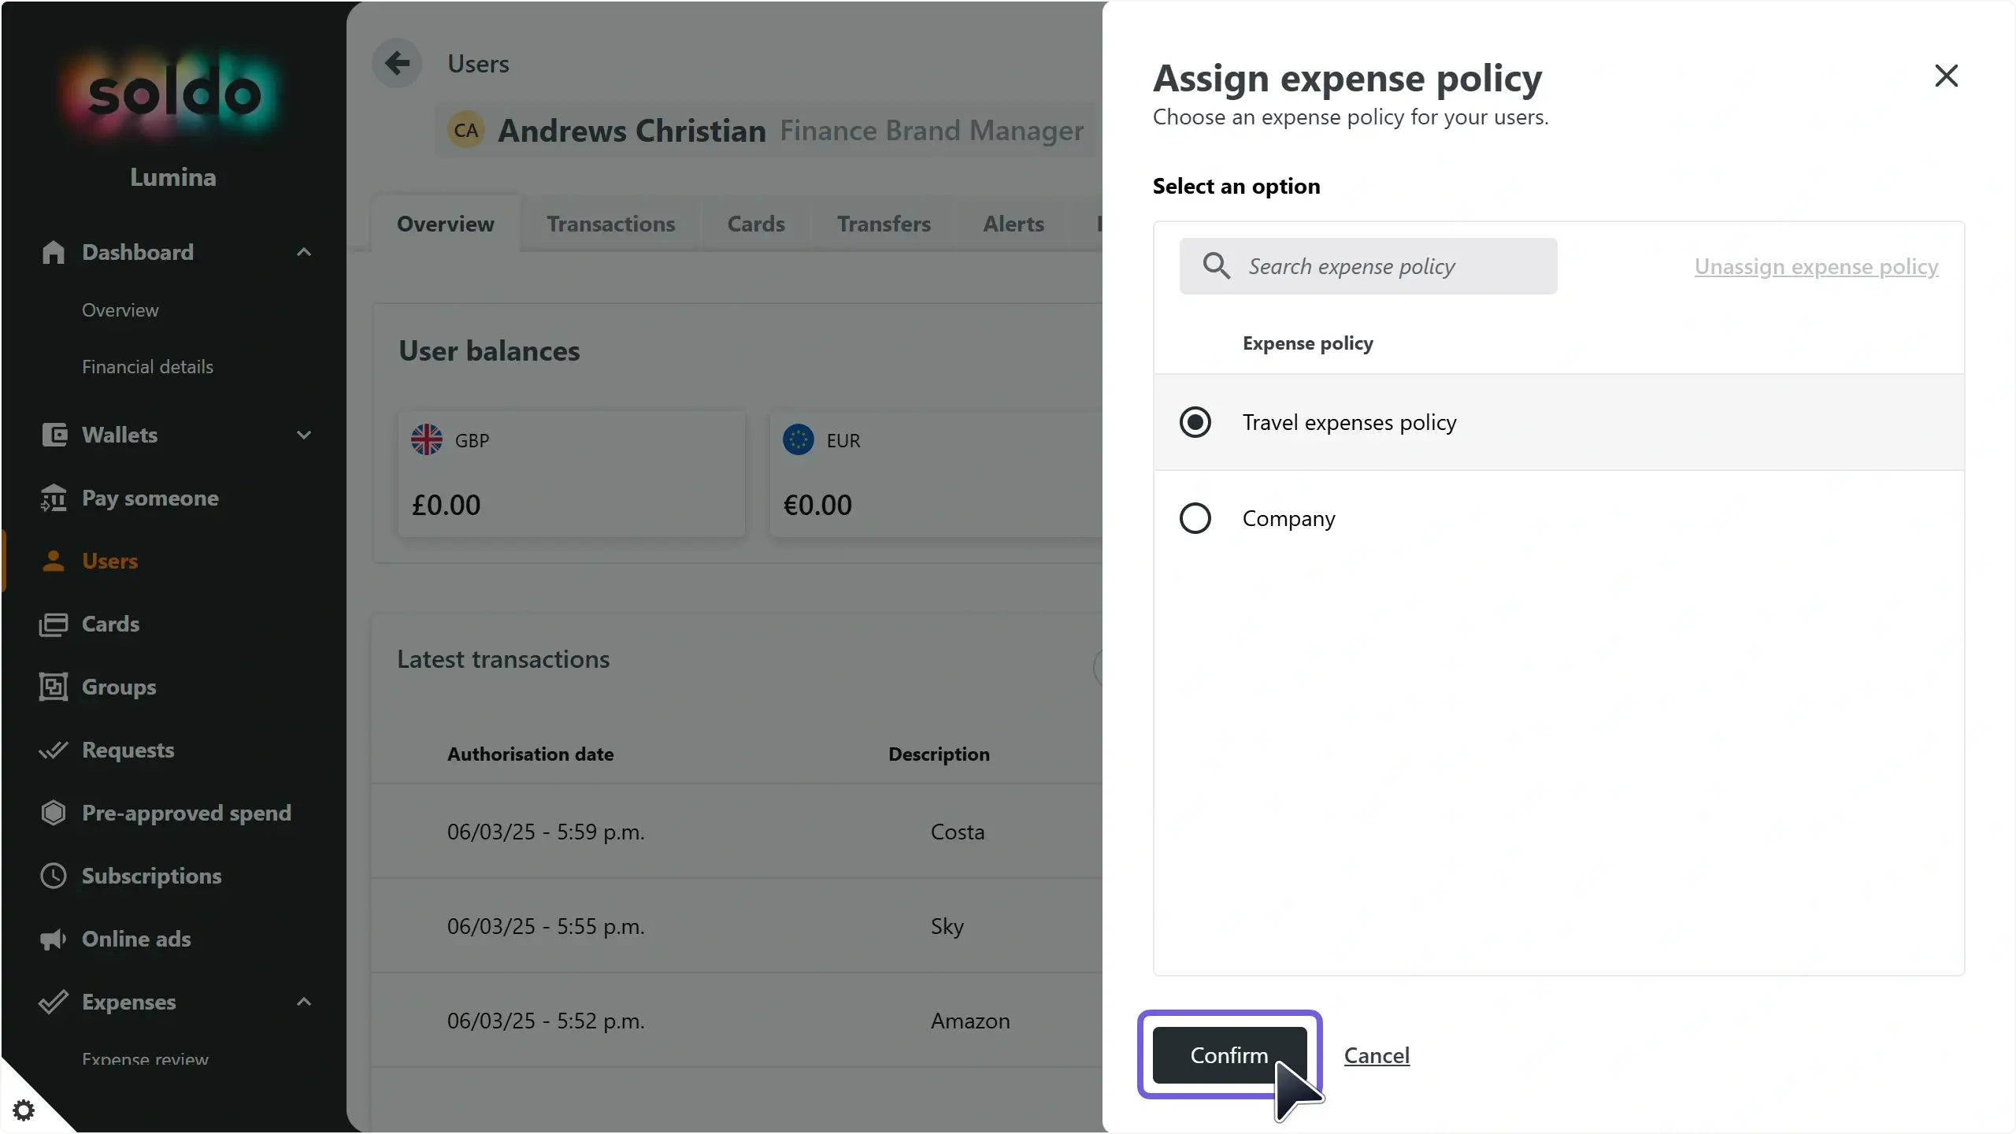Open Expense review in sidebar
Screen dimensions: 2016x1134
[145, 1059]
